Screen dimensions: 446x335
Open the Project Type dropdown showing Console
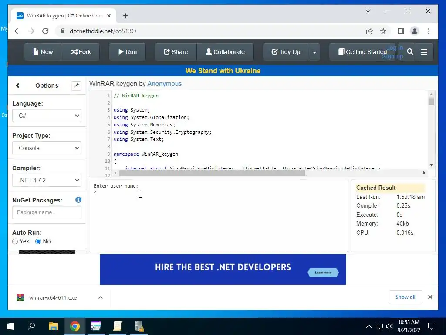[47, 148]
